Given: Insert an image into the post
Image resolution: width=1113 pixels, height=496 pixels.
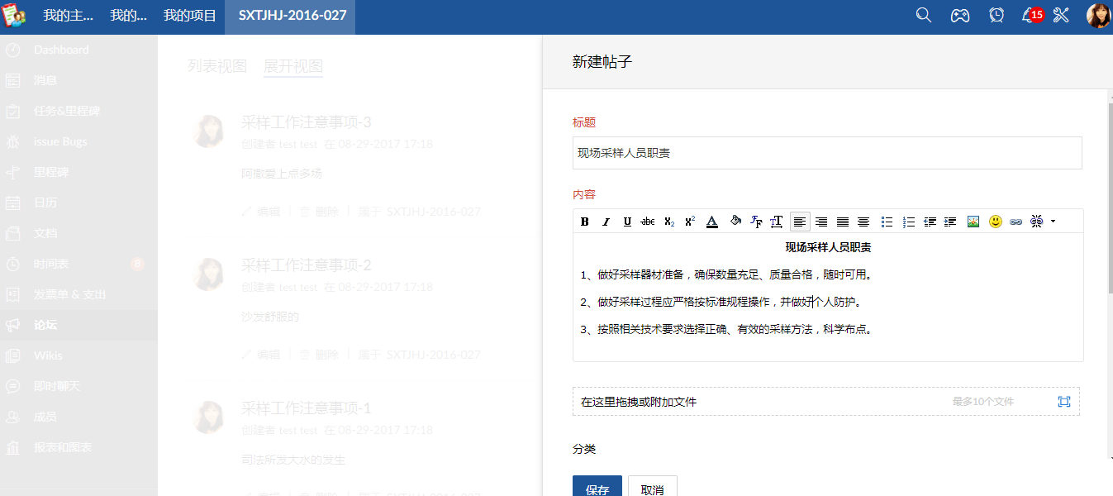Looking at the screenshot, I should point(973,222).
